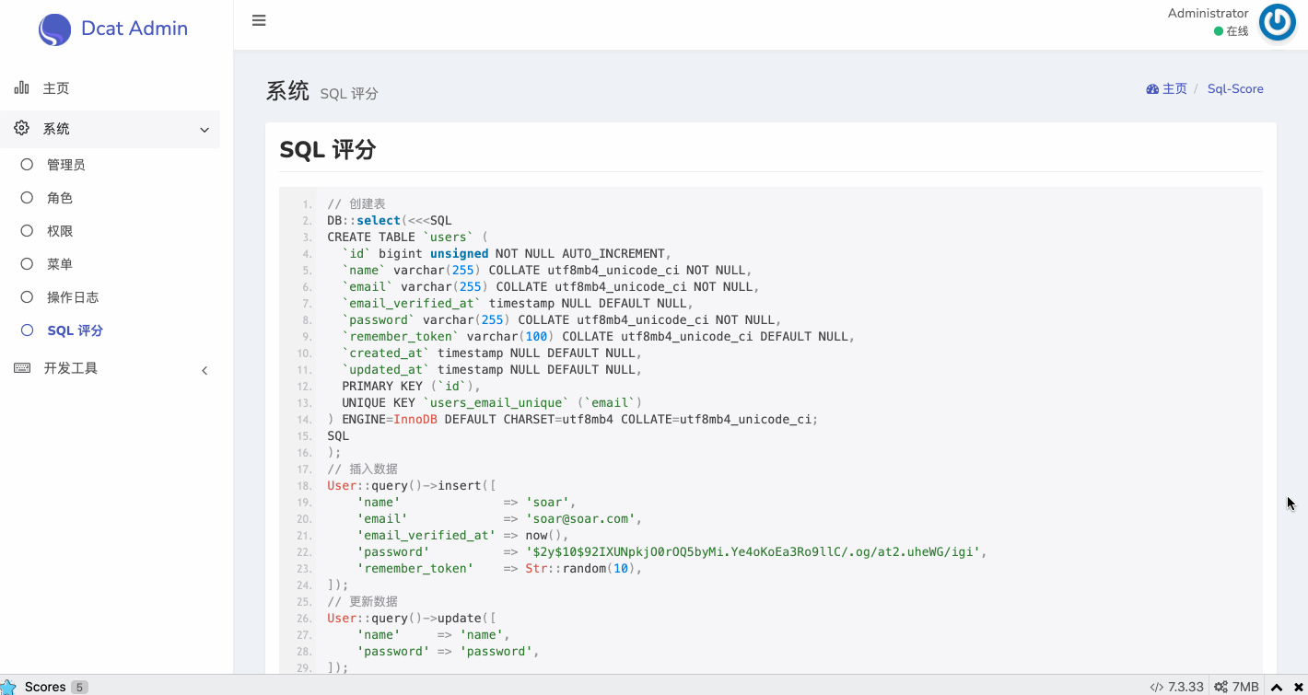Screen dimensions: 1308x695
Task: Minimize the debug bar with the caret
Action: click(1277, 687)
